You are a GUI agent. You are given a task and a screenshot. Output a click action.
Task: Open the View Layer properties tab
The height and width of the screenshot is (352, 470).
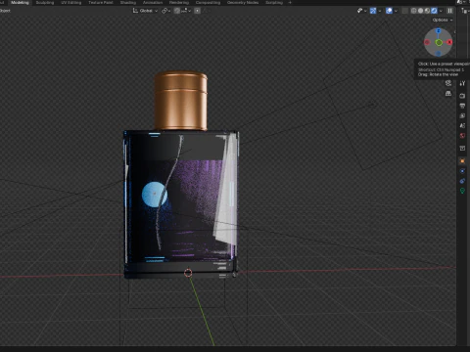coord(462,115)
